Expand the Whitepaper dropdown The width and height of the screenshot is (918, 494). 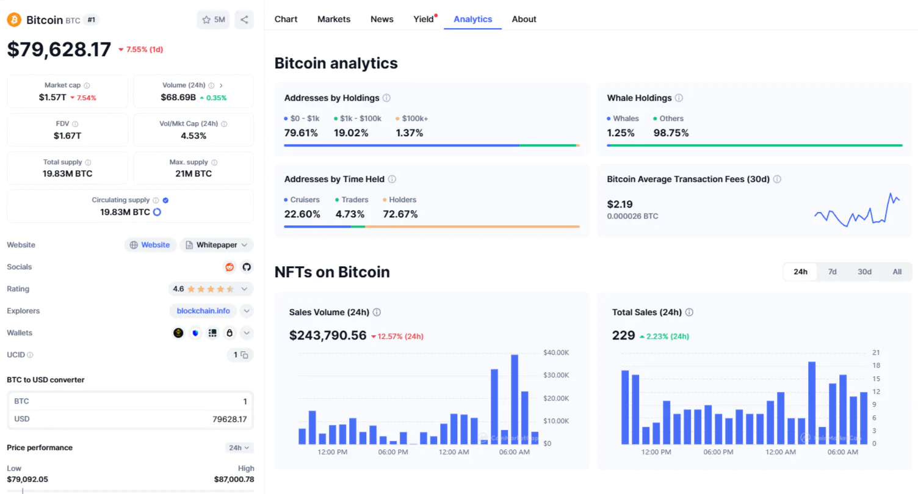(x=217, y=245)
